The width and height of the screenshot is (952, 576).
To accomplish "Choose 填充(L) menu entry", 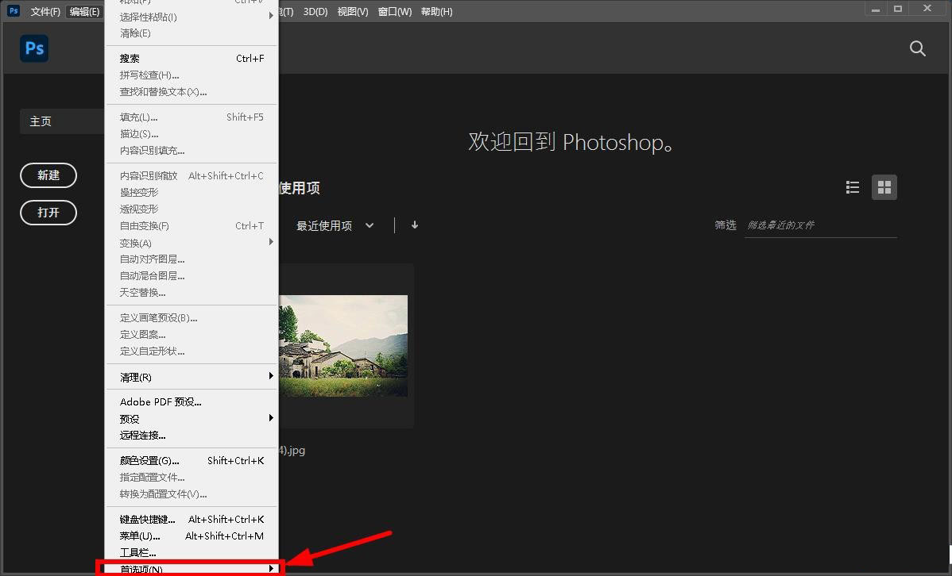I will 192,117.
